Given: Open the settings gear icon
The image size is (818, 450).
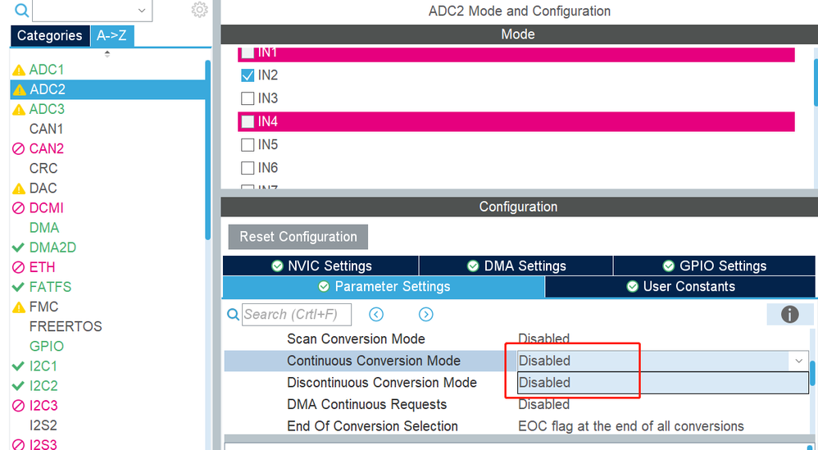Looking at the screenshot, I should pyautogui.click(x=199, y=10).
